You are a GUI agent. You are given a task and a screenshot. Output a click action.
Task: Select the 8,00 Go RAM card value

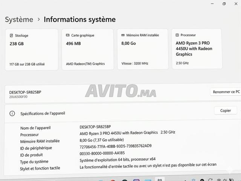pos(128,43)
